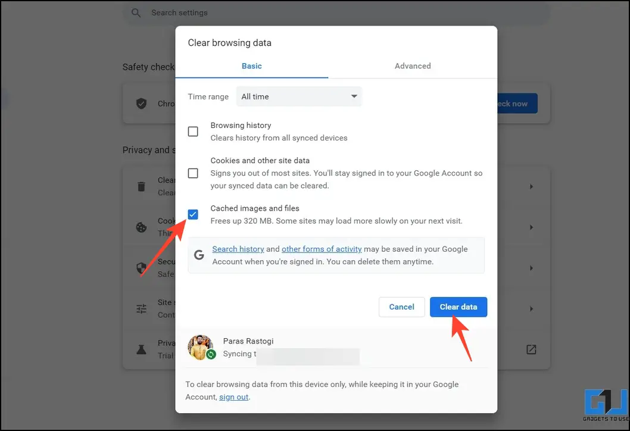Click the trash can icon in Privacy list
The image size is (630, 431).
point(142,186)
